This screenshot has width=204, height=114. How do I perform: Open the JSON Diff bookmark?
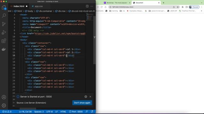coord(172,11)
